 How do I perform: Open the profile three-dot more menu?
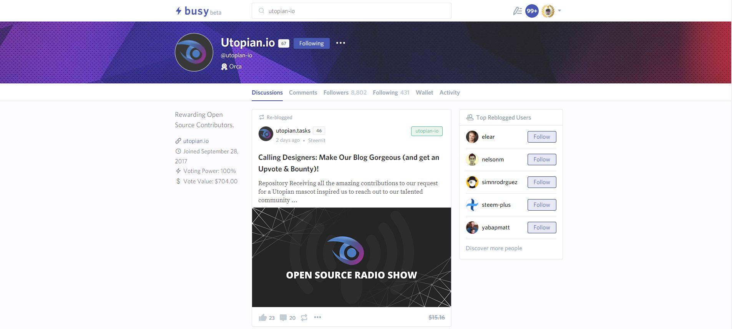click(x=340, y=43)
